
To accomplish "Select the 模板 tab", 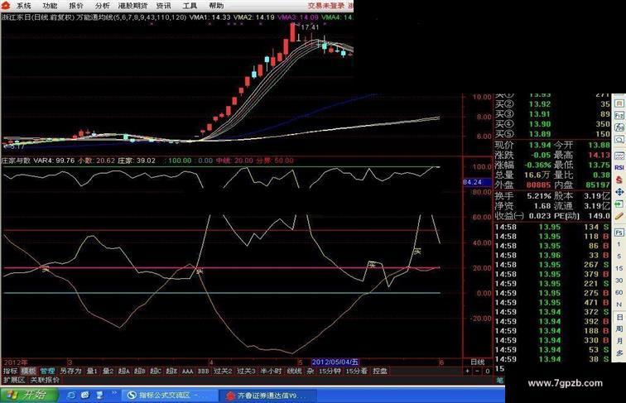I will (x=28, y=371).
